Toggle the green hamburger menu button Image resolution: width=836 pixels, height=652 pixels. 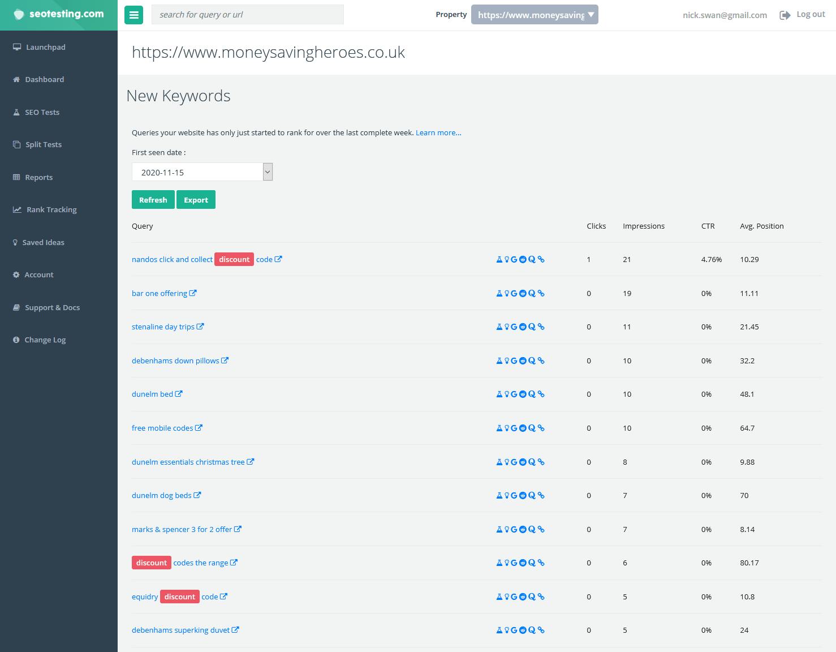(x=133, y=15)
